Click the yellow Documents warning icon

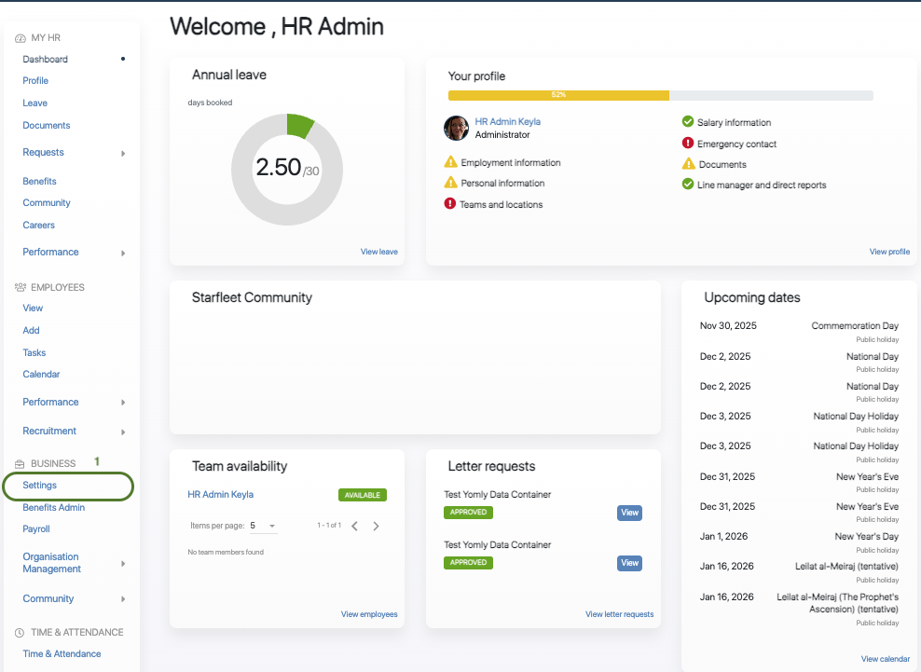click(688, 165)
